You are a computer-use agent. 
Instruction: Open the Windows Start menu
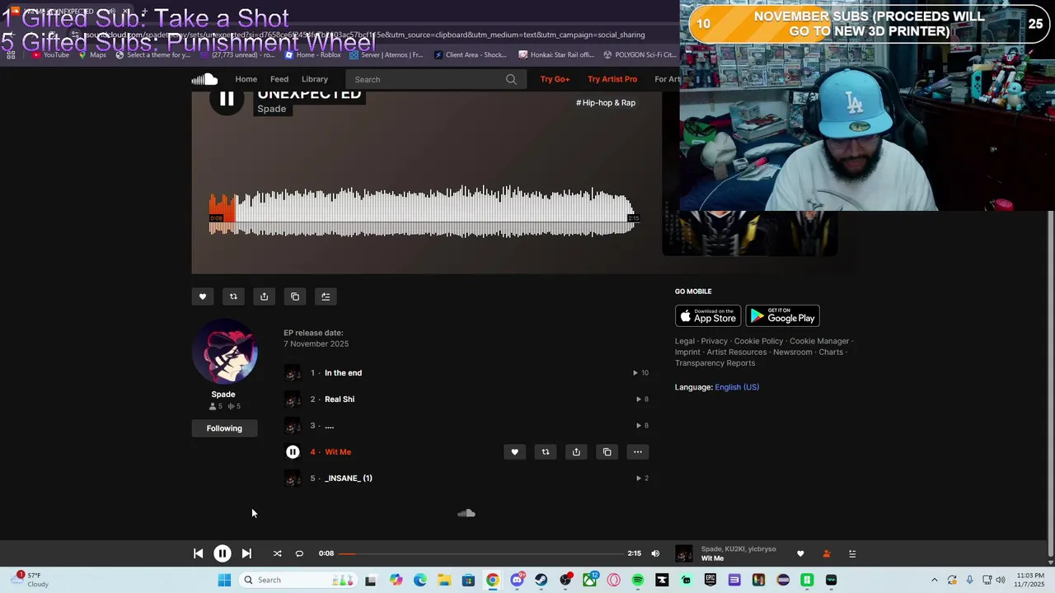click(x=224, y=580)
